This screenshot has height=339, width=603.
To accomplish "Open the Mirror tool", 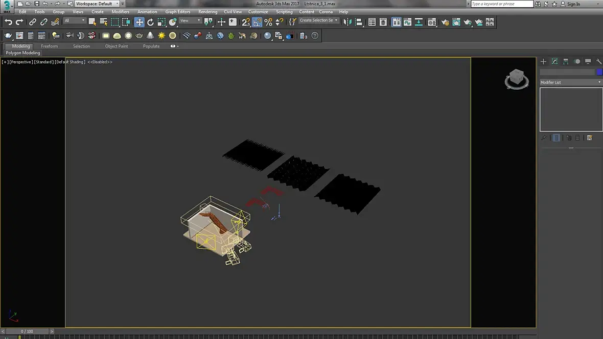I will (347, 22).
